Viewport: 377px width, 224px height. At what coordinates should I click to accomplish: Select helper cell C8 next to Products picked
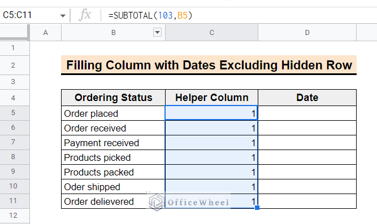point(211,157)
